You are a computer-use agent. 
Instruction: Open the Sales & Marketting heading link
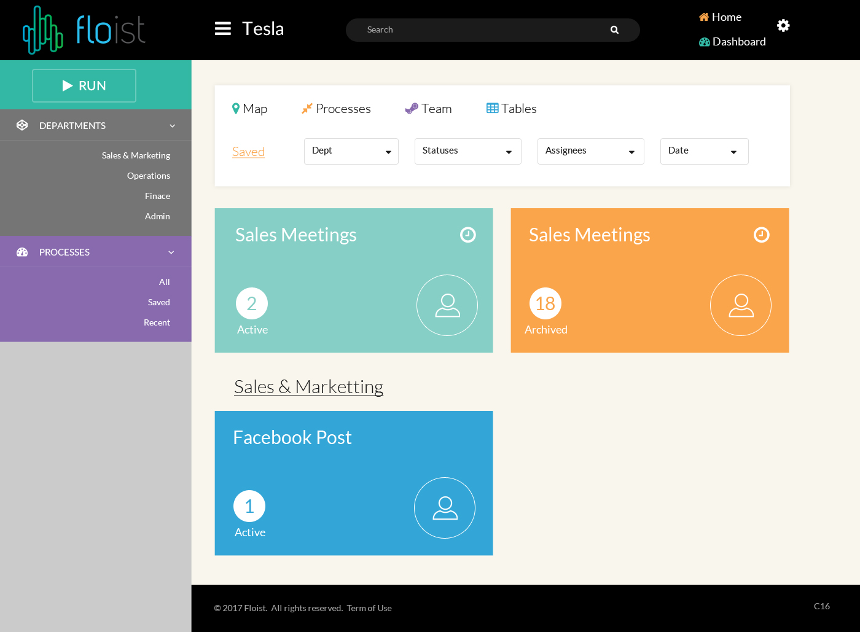[308, 387]
